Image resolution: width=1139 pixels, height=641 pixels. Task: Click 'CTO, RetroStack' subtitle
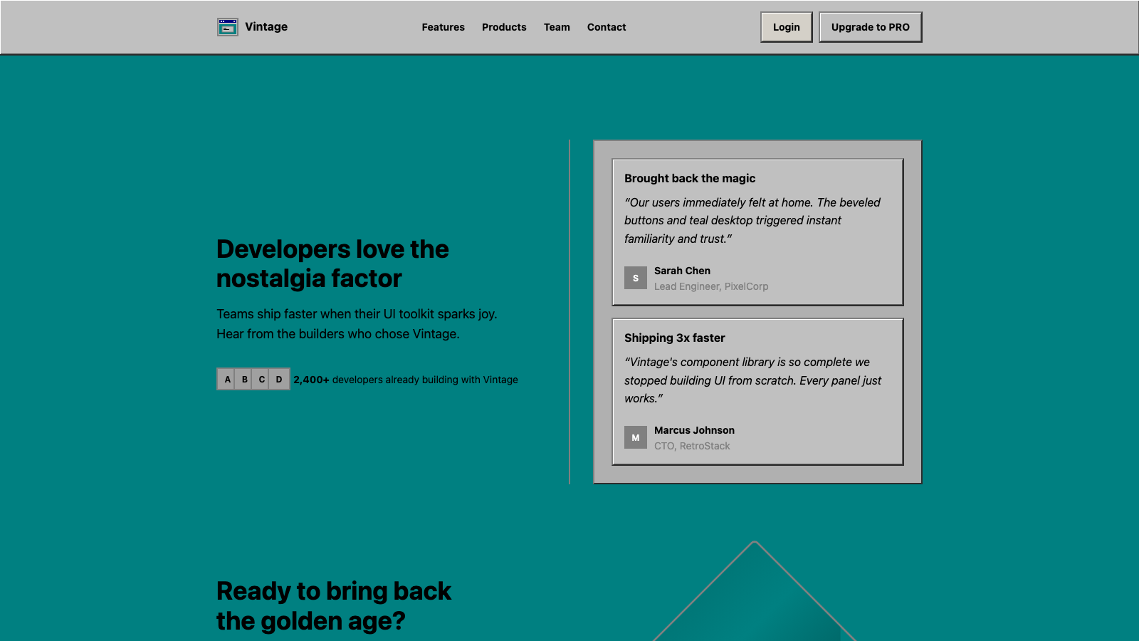pyautogui.click(x=692, y=446)
